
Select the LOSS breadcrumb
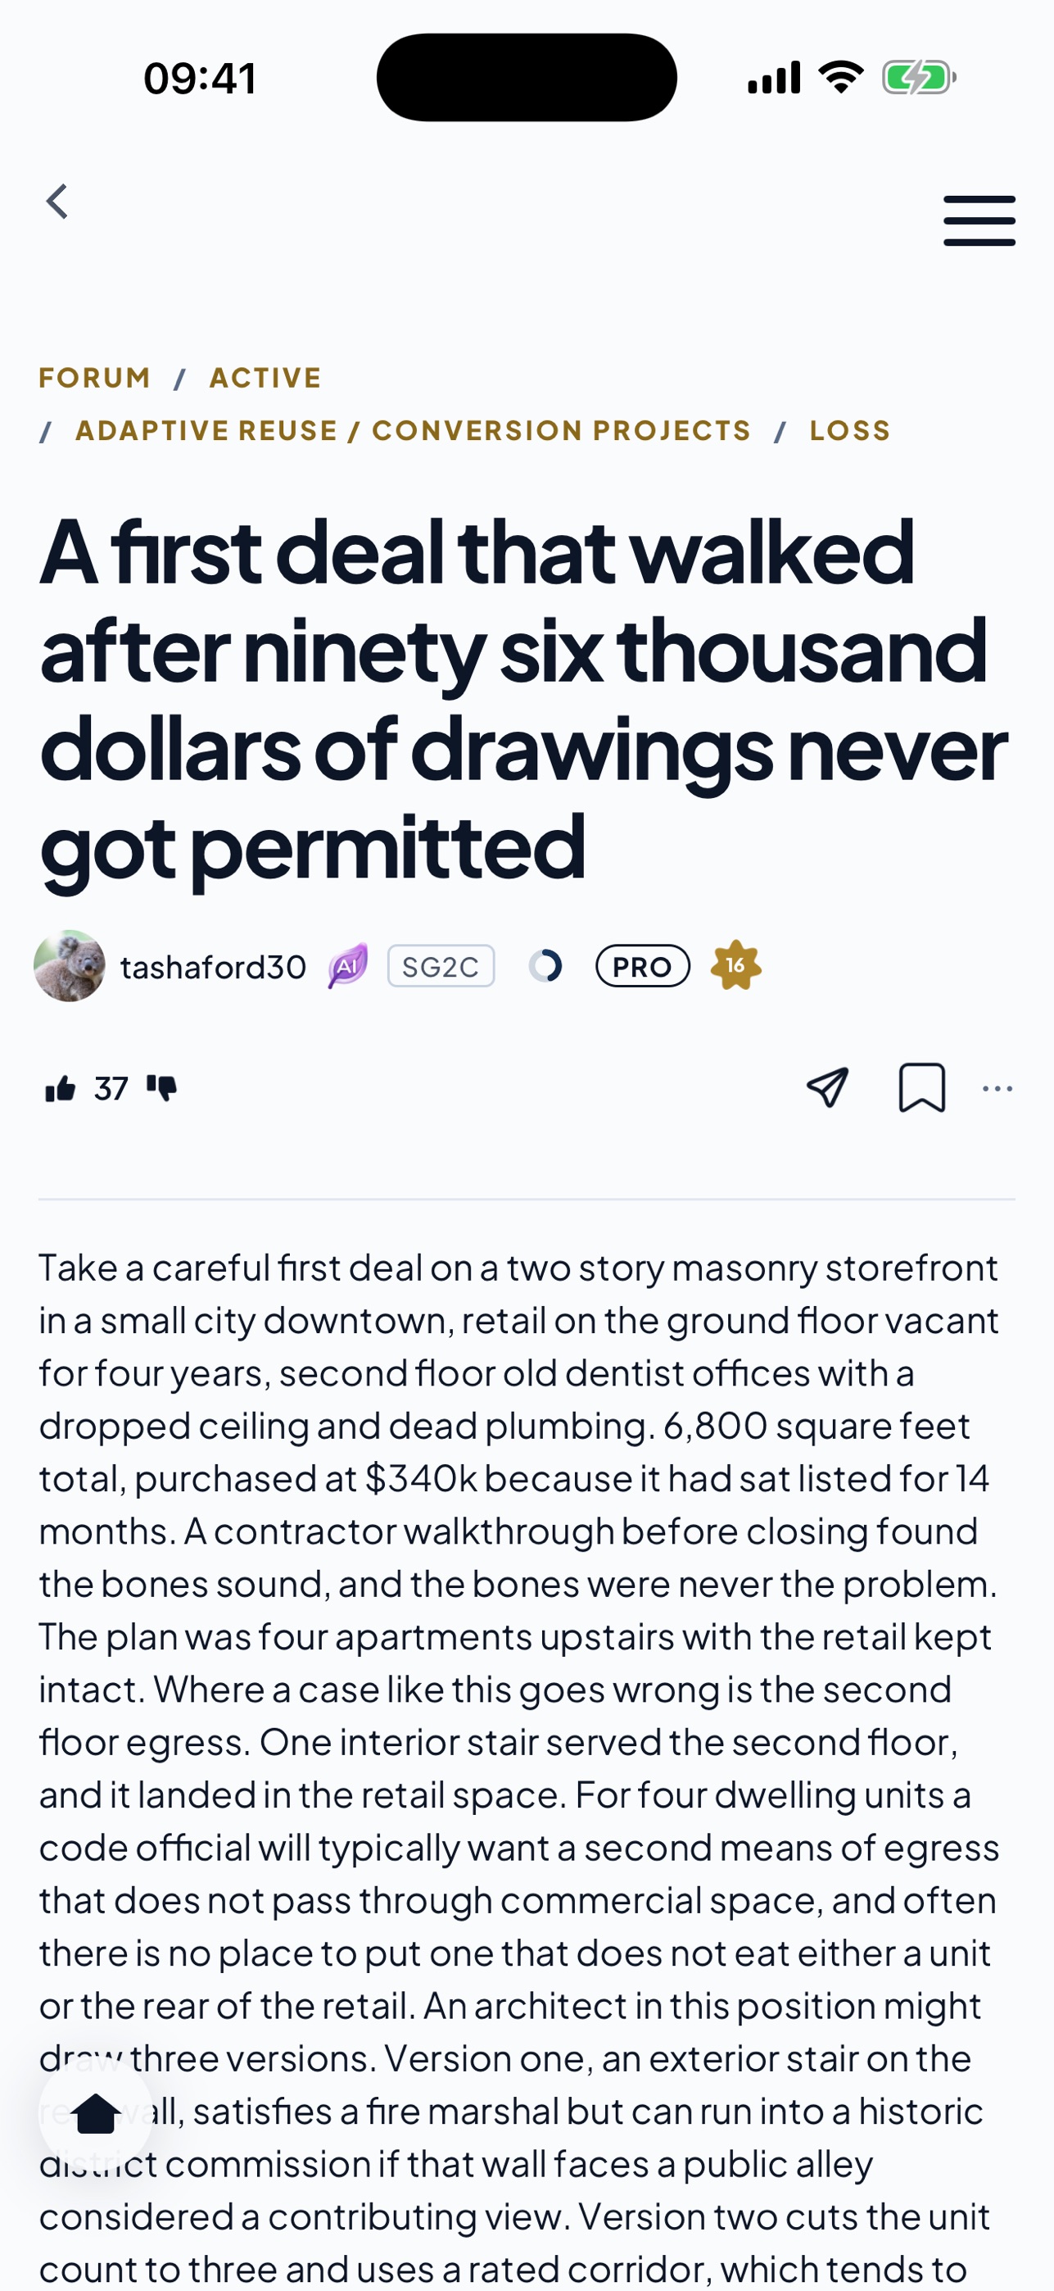(x=850, y=430)
